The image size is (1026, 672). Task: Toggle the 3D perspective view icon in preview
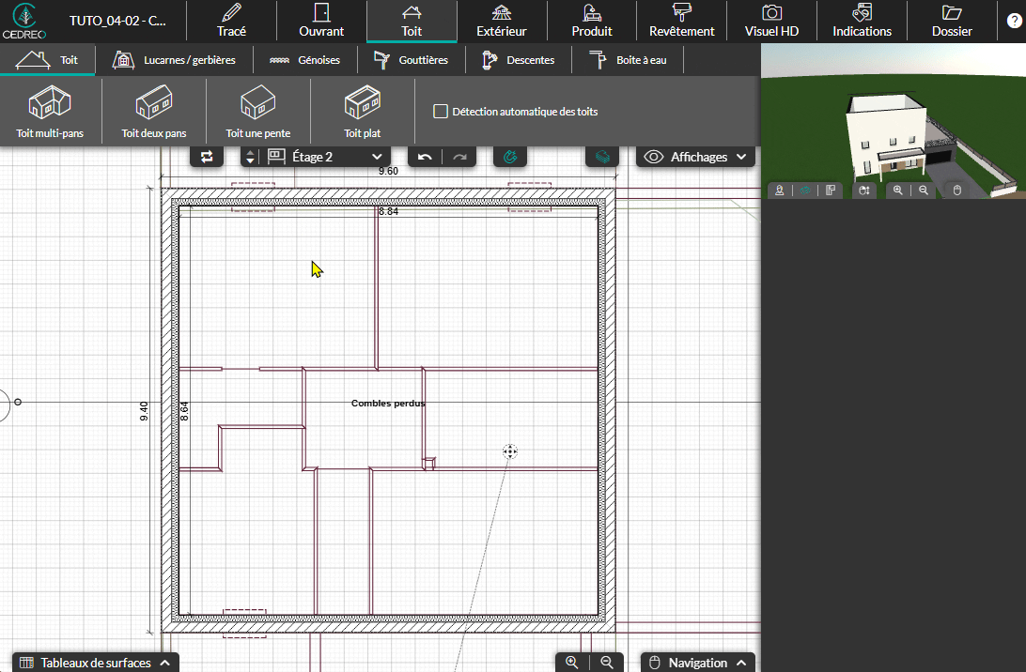pos(804,191)
